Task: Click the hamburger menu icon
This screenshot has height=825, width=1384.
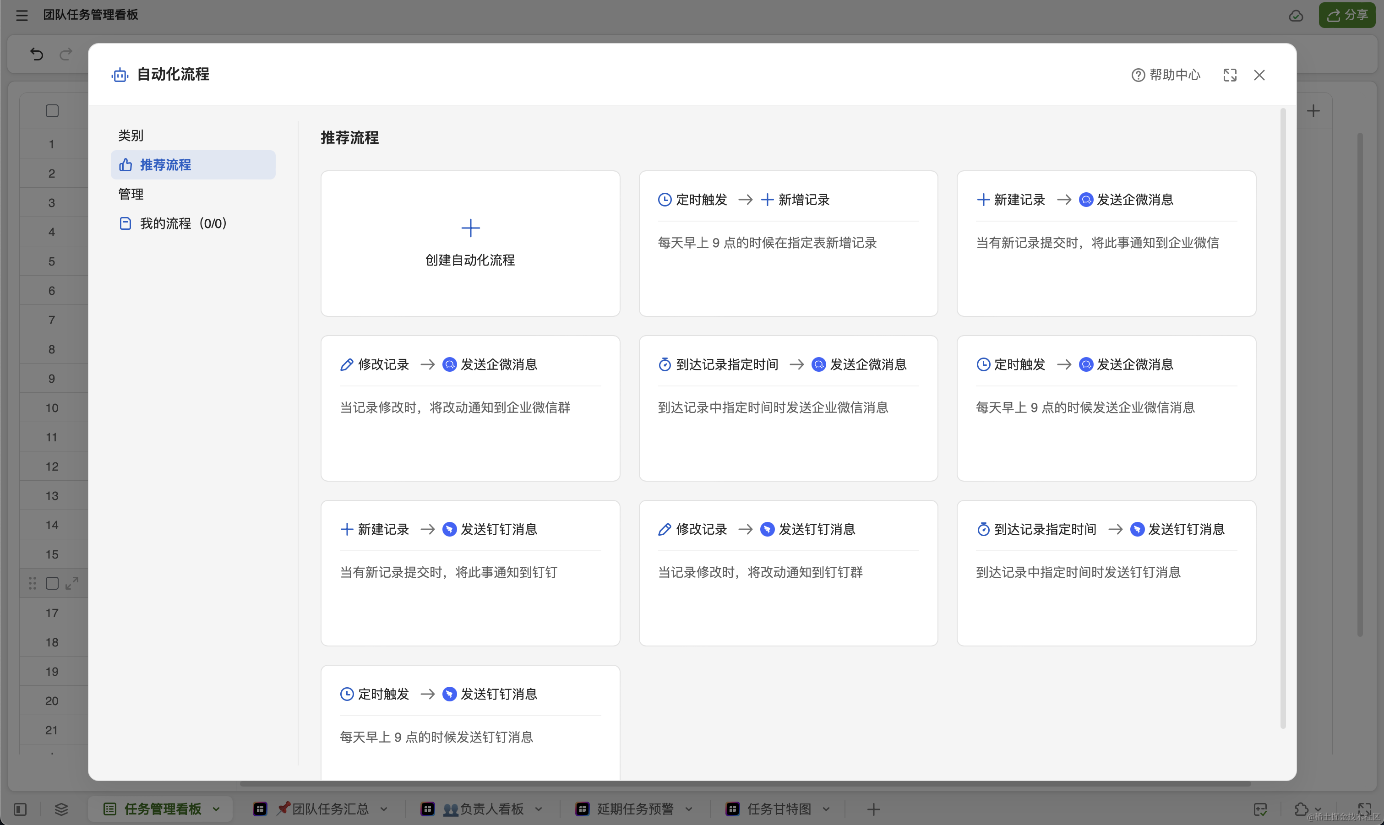Action: pyautogui.click(x=22, y=15)
